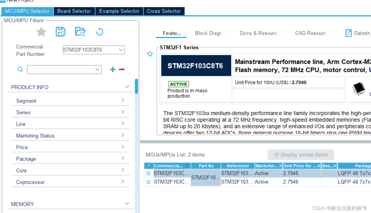Click into the part search text field
The width and height of the screenshot is (371, 213).
click(61, 69)
